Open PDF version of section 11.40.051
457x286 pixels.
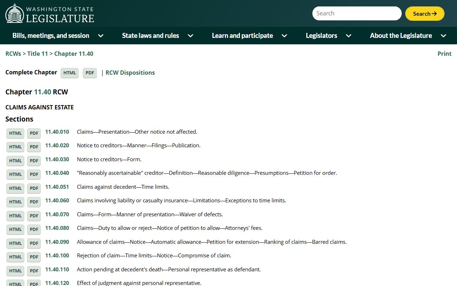(34, 188)
